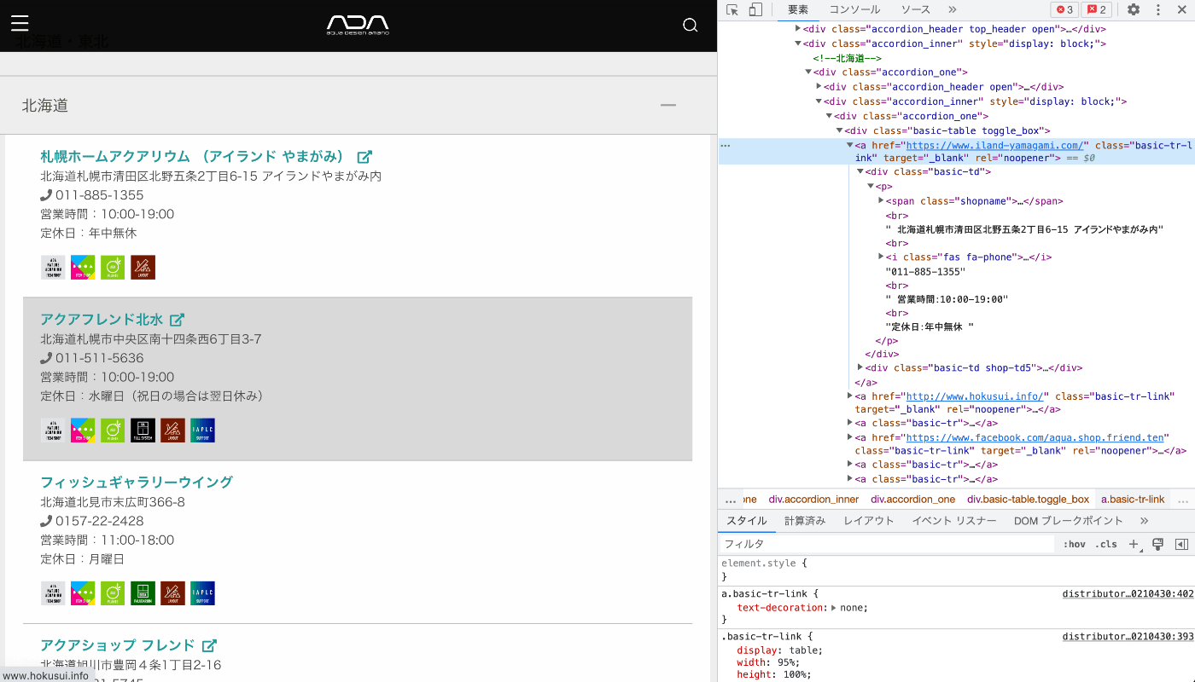Click phone icon next to 0157-22-2428
This screenshot has width=1195, height=682.
[46, 521]
